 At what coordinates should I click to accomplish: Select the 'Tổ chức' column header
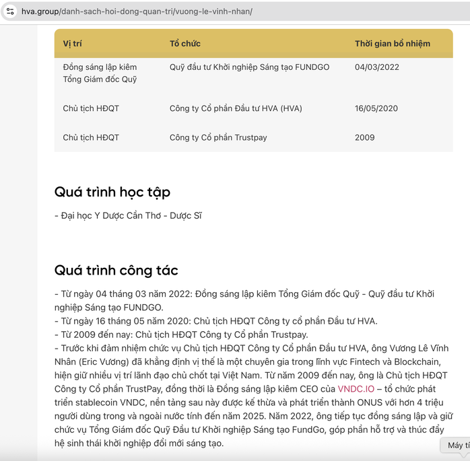point(184,44)
